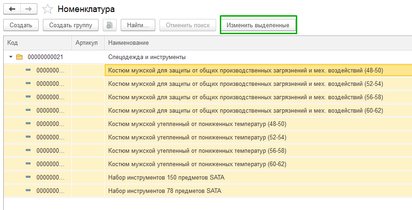The height and width of the screenshot is (210, 412).
Task: Sort by the Код column header
Action: pyautogui.click(x=37, y=43)
